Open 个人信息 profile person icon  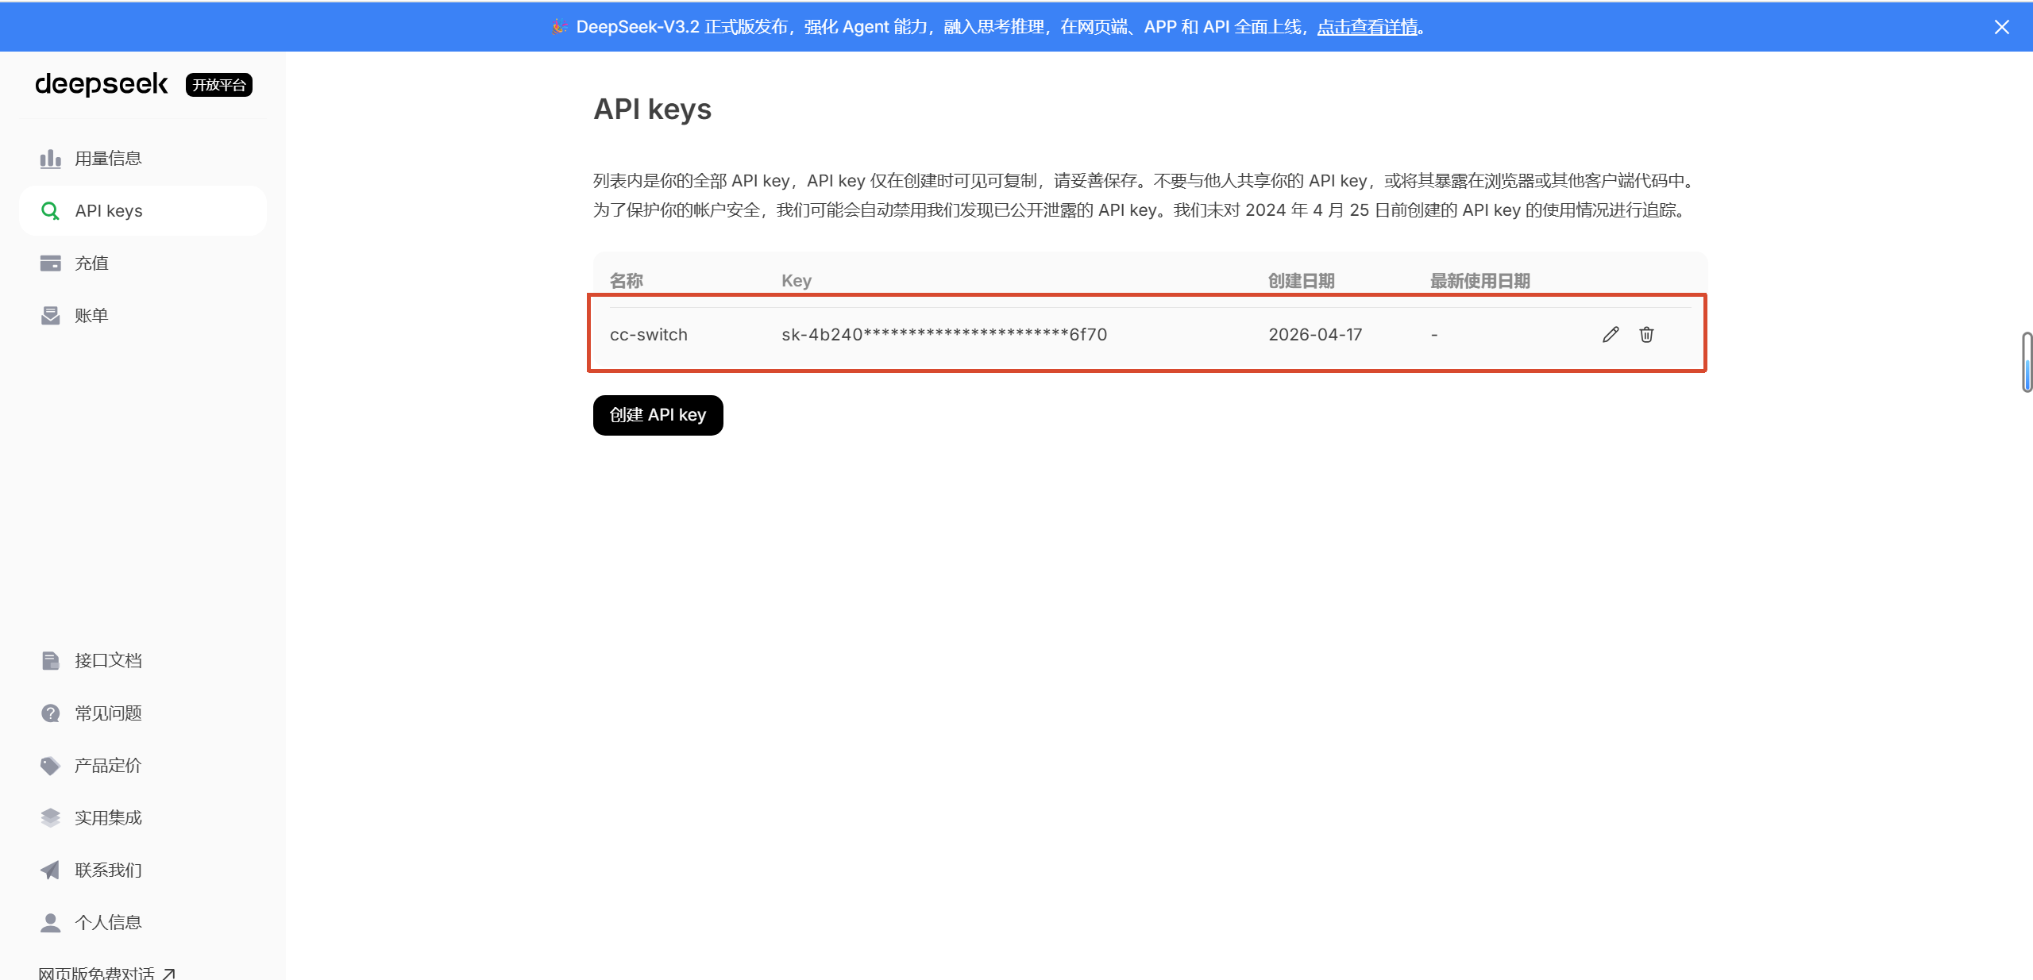click(50, 922)
